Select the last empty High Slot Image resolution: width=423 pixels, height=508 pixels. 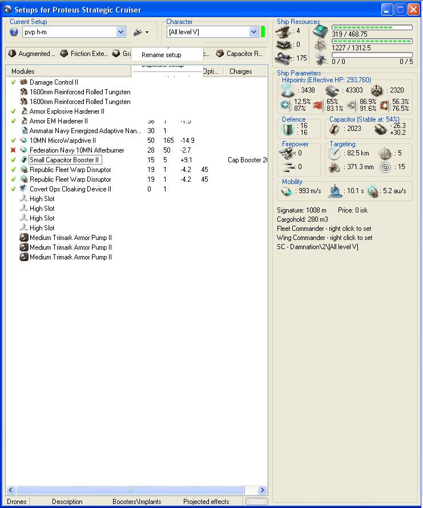coord(42,228)
